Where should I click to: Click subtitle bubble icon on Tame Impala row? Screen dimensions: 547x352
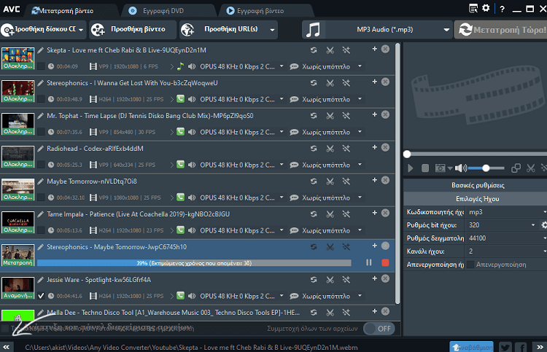(x=294, y=230)
